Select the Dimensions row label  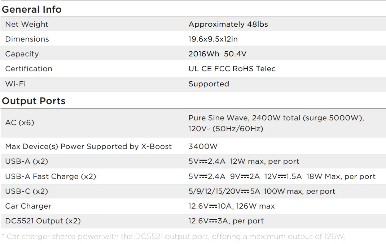click(27, 39)
